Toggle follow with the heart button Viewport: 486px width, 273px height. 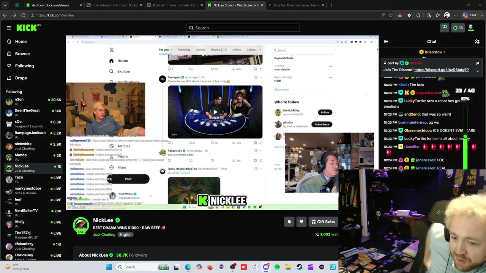click(x=301, y=222)
